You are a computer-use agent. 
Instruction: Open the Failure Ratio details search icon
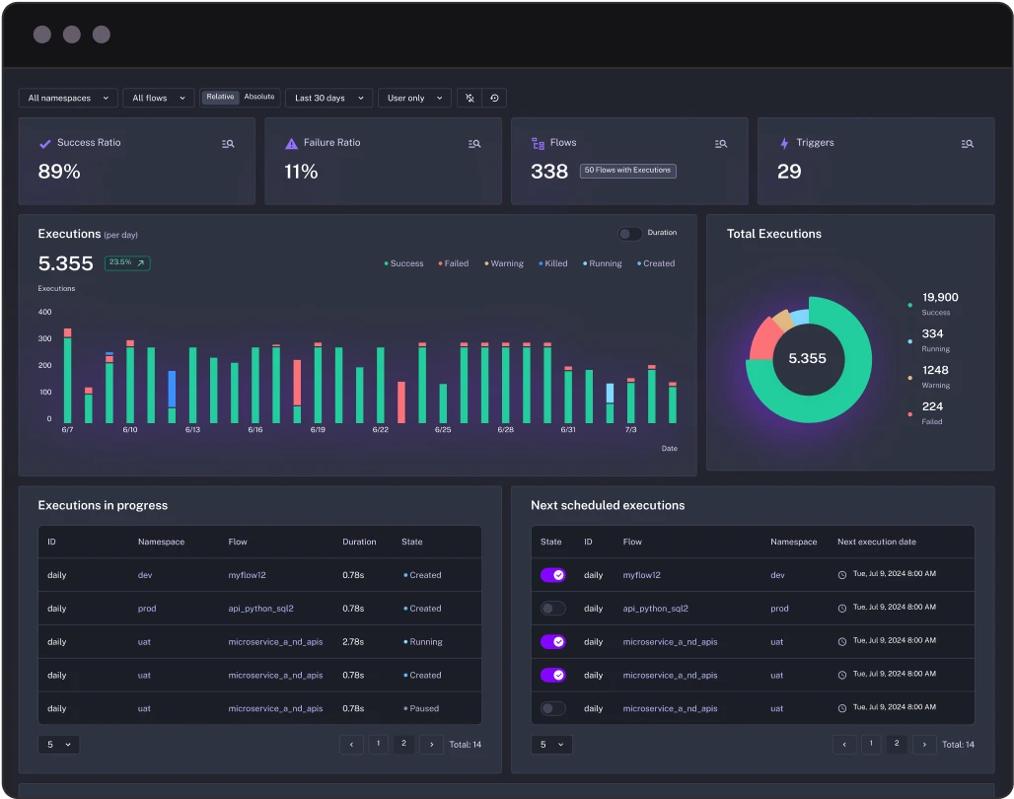(x=474, y=144)
